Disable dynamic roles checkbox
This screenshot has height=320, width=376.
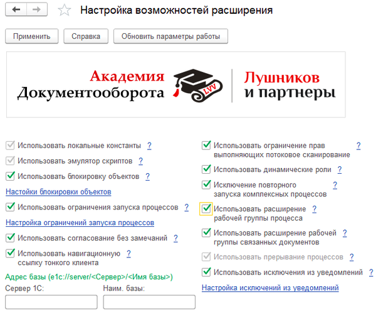pyautogui.click(x=206, y=169)
